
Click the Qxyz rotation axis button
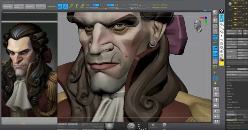pos(215,58)
